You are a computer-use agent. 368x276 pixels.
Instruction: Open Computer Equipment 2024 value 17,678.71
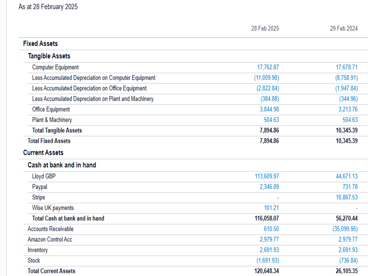pyautogui.click(x=347, y=67)
